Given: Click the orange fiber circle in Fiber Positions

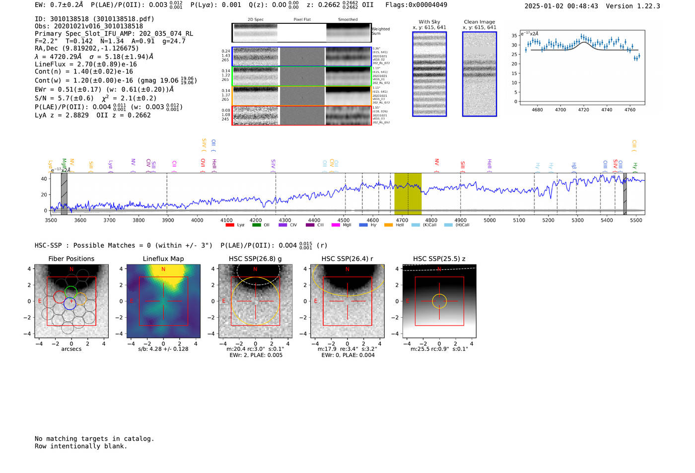Looking at the screenshot, I should (80, 299).
